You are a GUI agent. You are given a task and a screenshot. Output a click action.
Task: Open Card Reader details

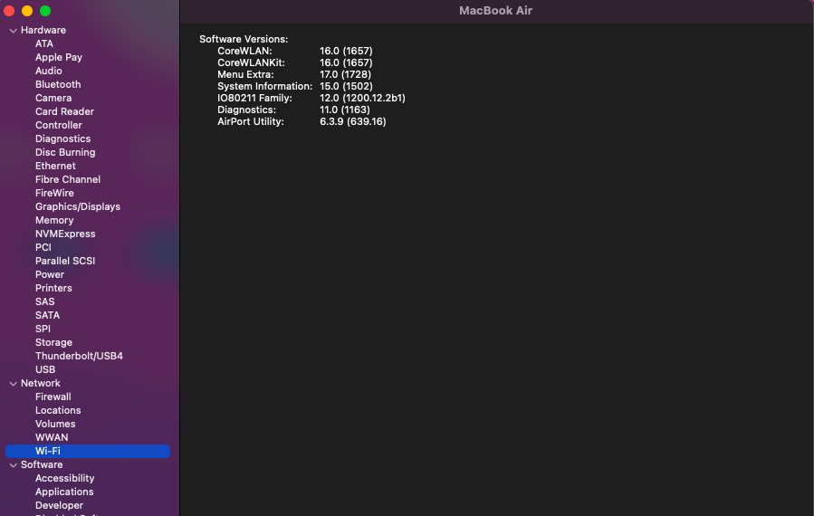point(64,111)
